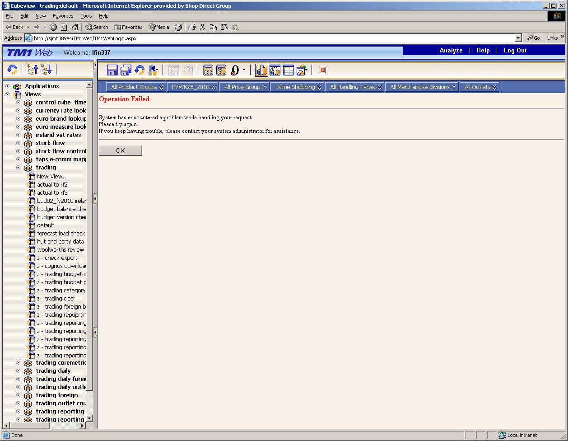Click the Home icon in browser toolbar
This screenshot has width=568, height=441.
(x=75, y=27)
